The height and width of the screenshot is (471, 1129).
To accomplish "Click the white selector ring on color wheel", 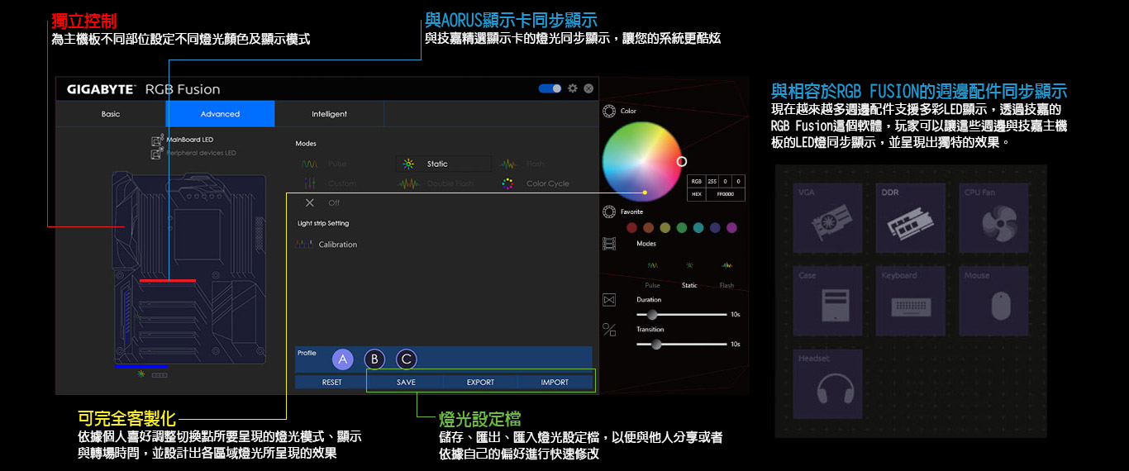I will [682, 161].
